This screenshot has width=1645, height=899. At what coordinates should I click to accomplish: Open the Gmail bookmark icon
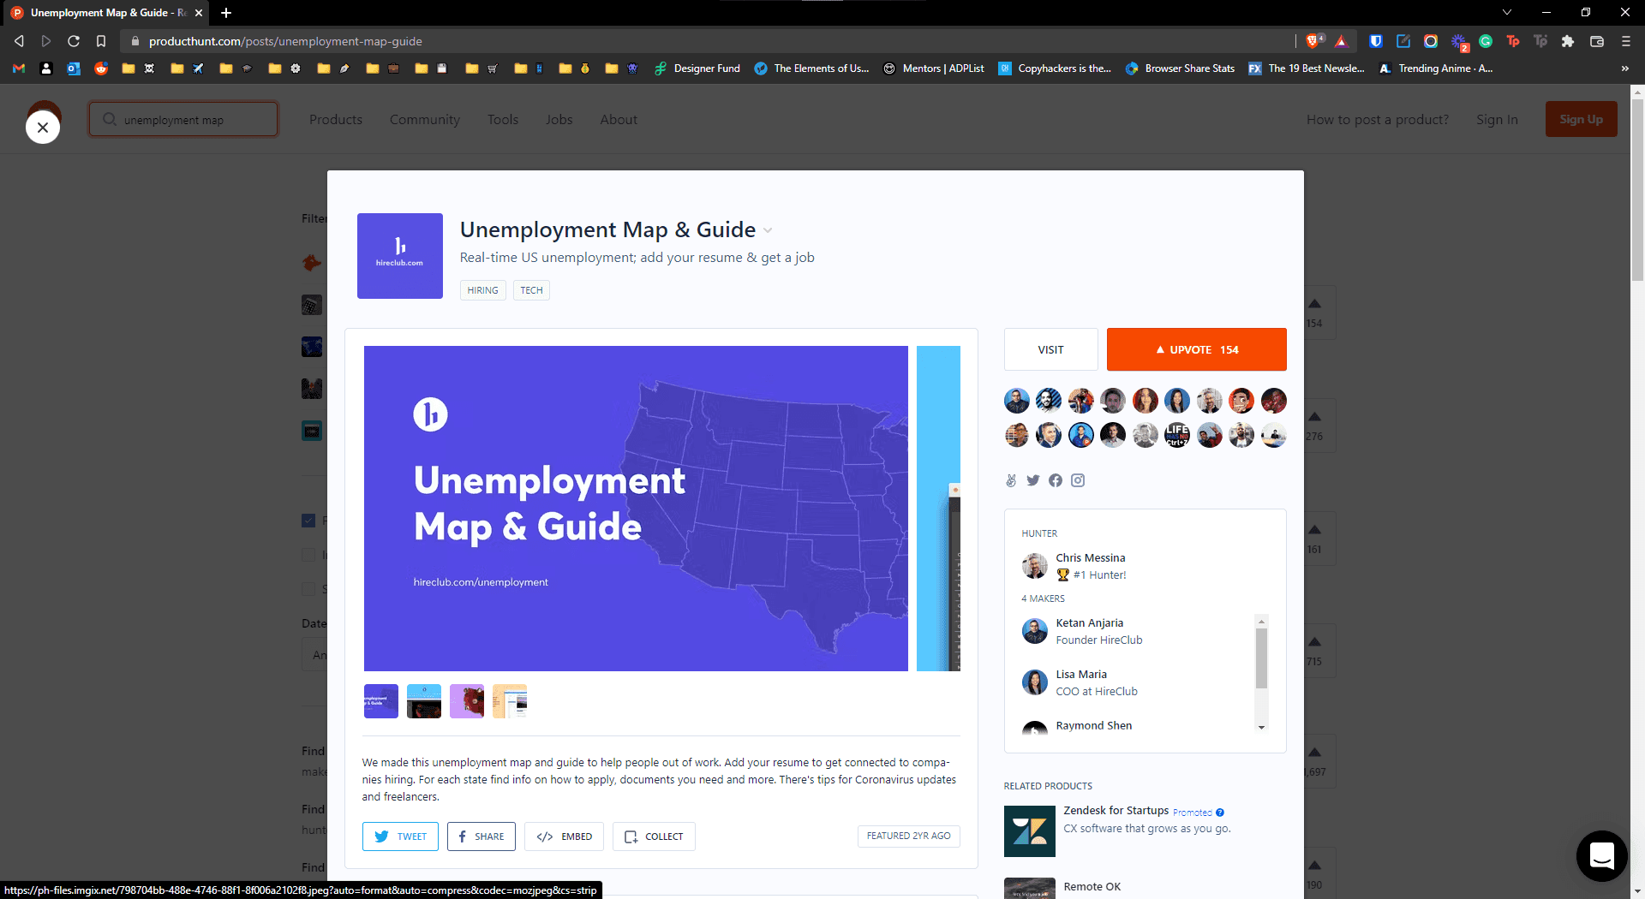click(x=19, y=68)
